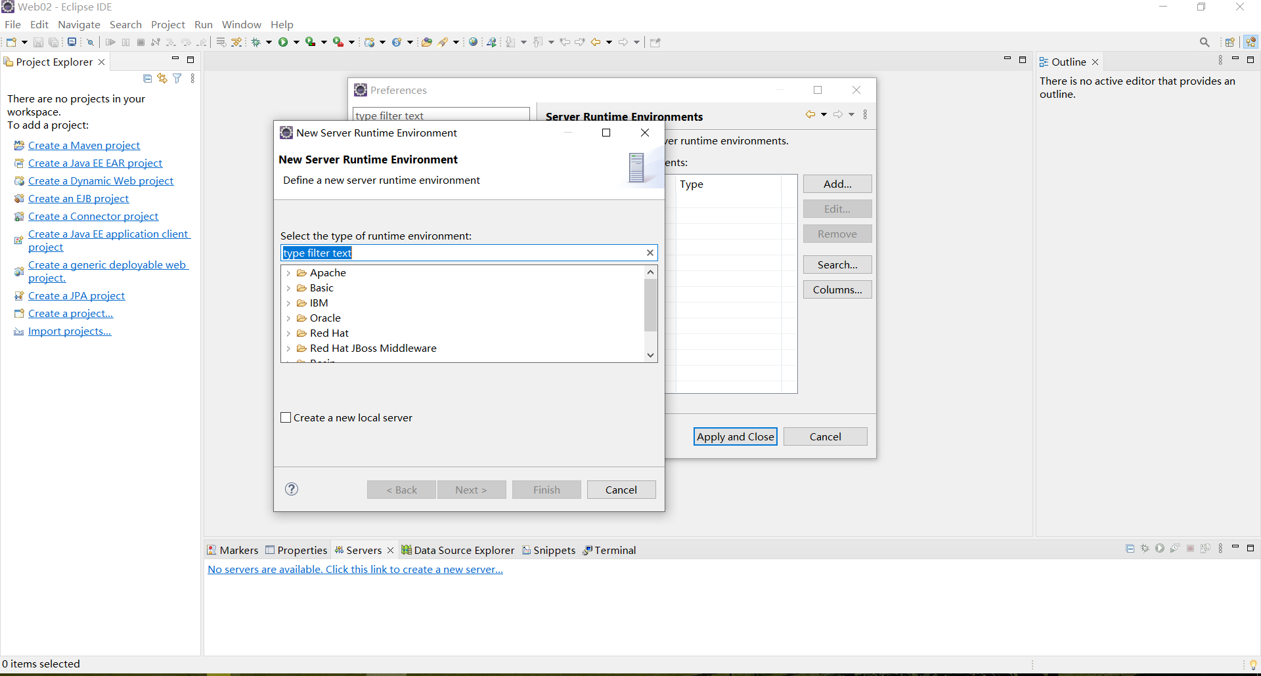Open the Run button dropdown arrow

(x=296, y=42)
